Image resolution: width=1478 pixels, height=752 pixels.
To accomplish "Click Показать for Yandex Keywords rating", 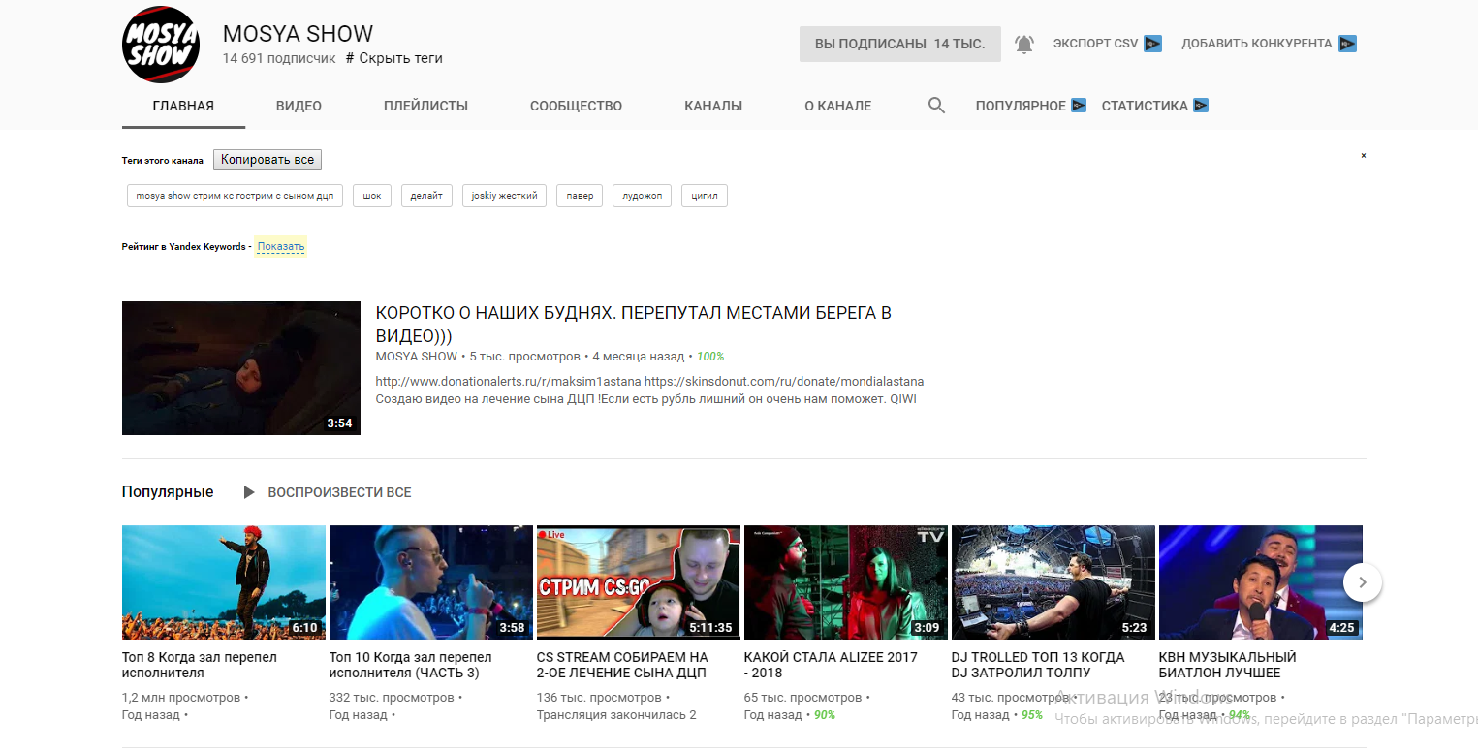I will [x=281, y=246].
